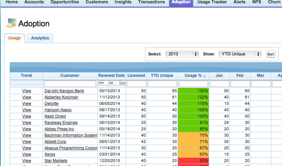Click the Feb filter input field

click(240, 84)
